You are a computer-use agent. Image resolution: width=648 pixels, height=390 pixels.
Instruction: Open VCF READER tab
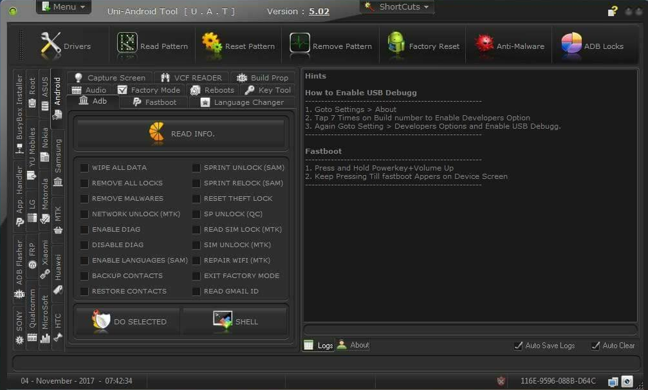coord(192,78)
